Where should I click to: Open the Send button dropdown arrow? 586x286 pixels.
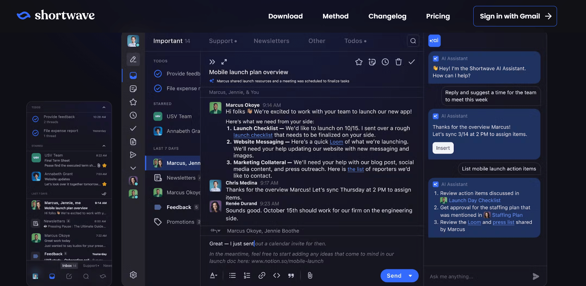point(410,276)
